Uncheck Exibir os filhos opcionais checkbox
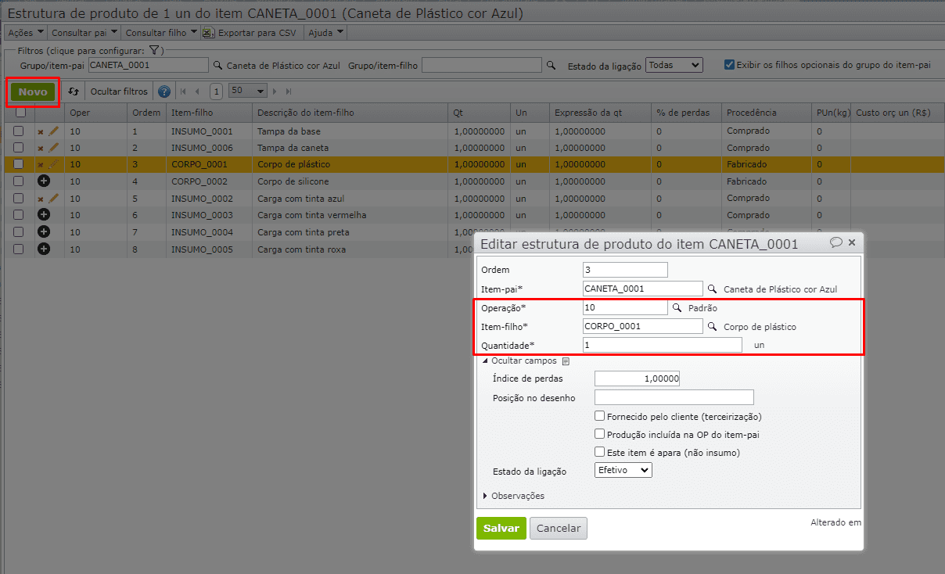 coord(729,65)
